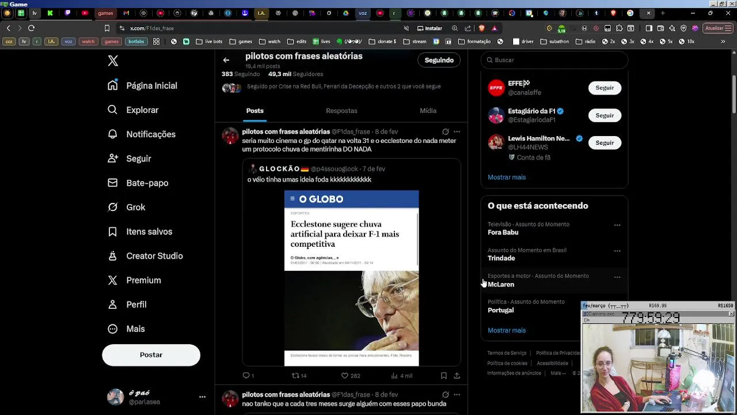Open 49,3 mil Seguidores list
The width and height of the screenshot is (737, 415).
[295, 74]
